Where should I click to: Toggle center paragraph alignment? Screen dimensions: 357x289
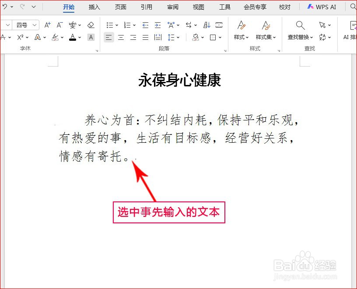coord(120,37)
